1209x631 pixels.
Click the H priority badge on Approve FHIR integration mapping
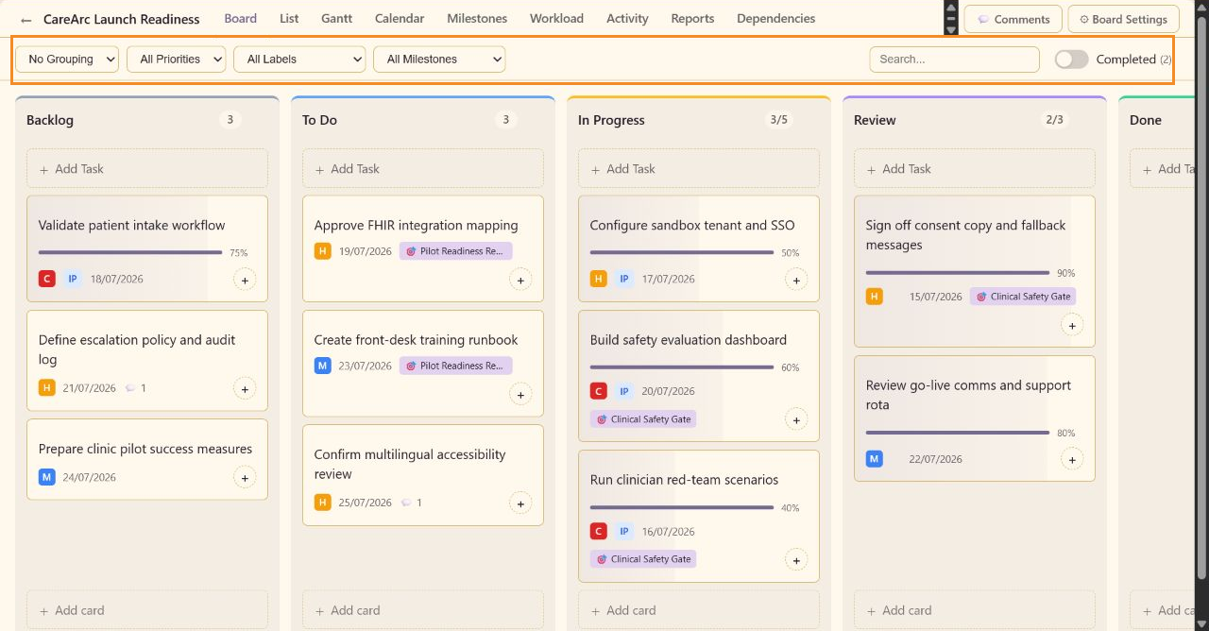tap(323, 251)
